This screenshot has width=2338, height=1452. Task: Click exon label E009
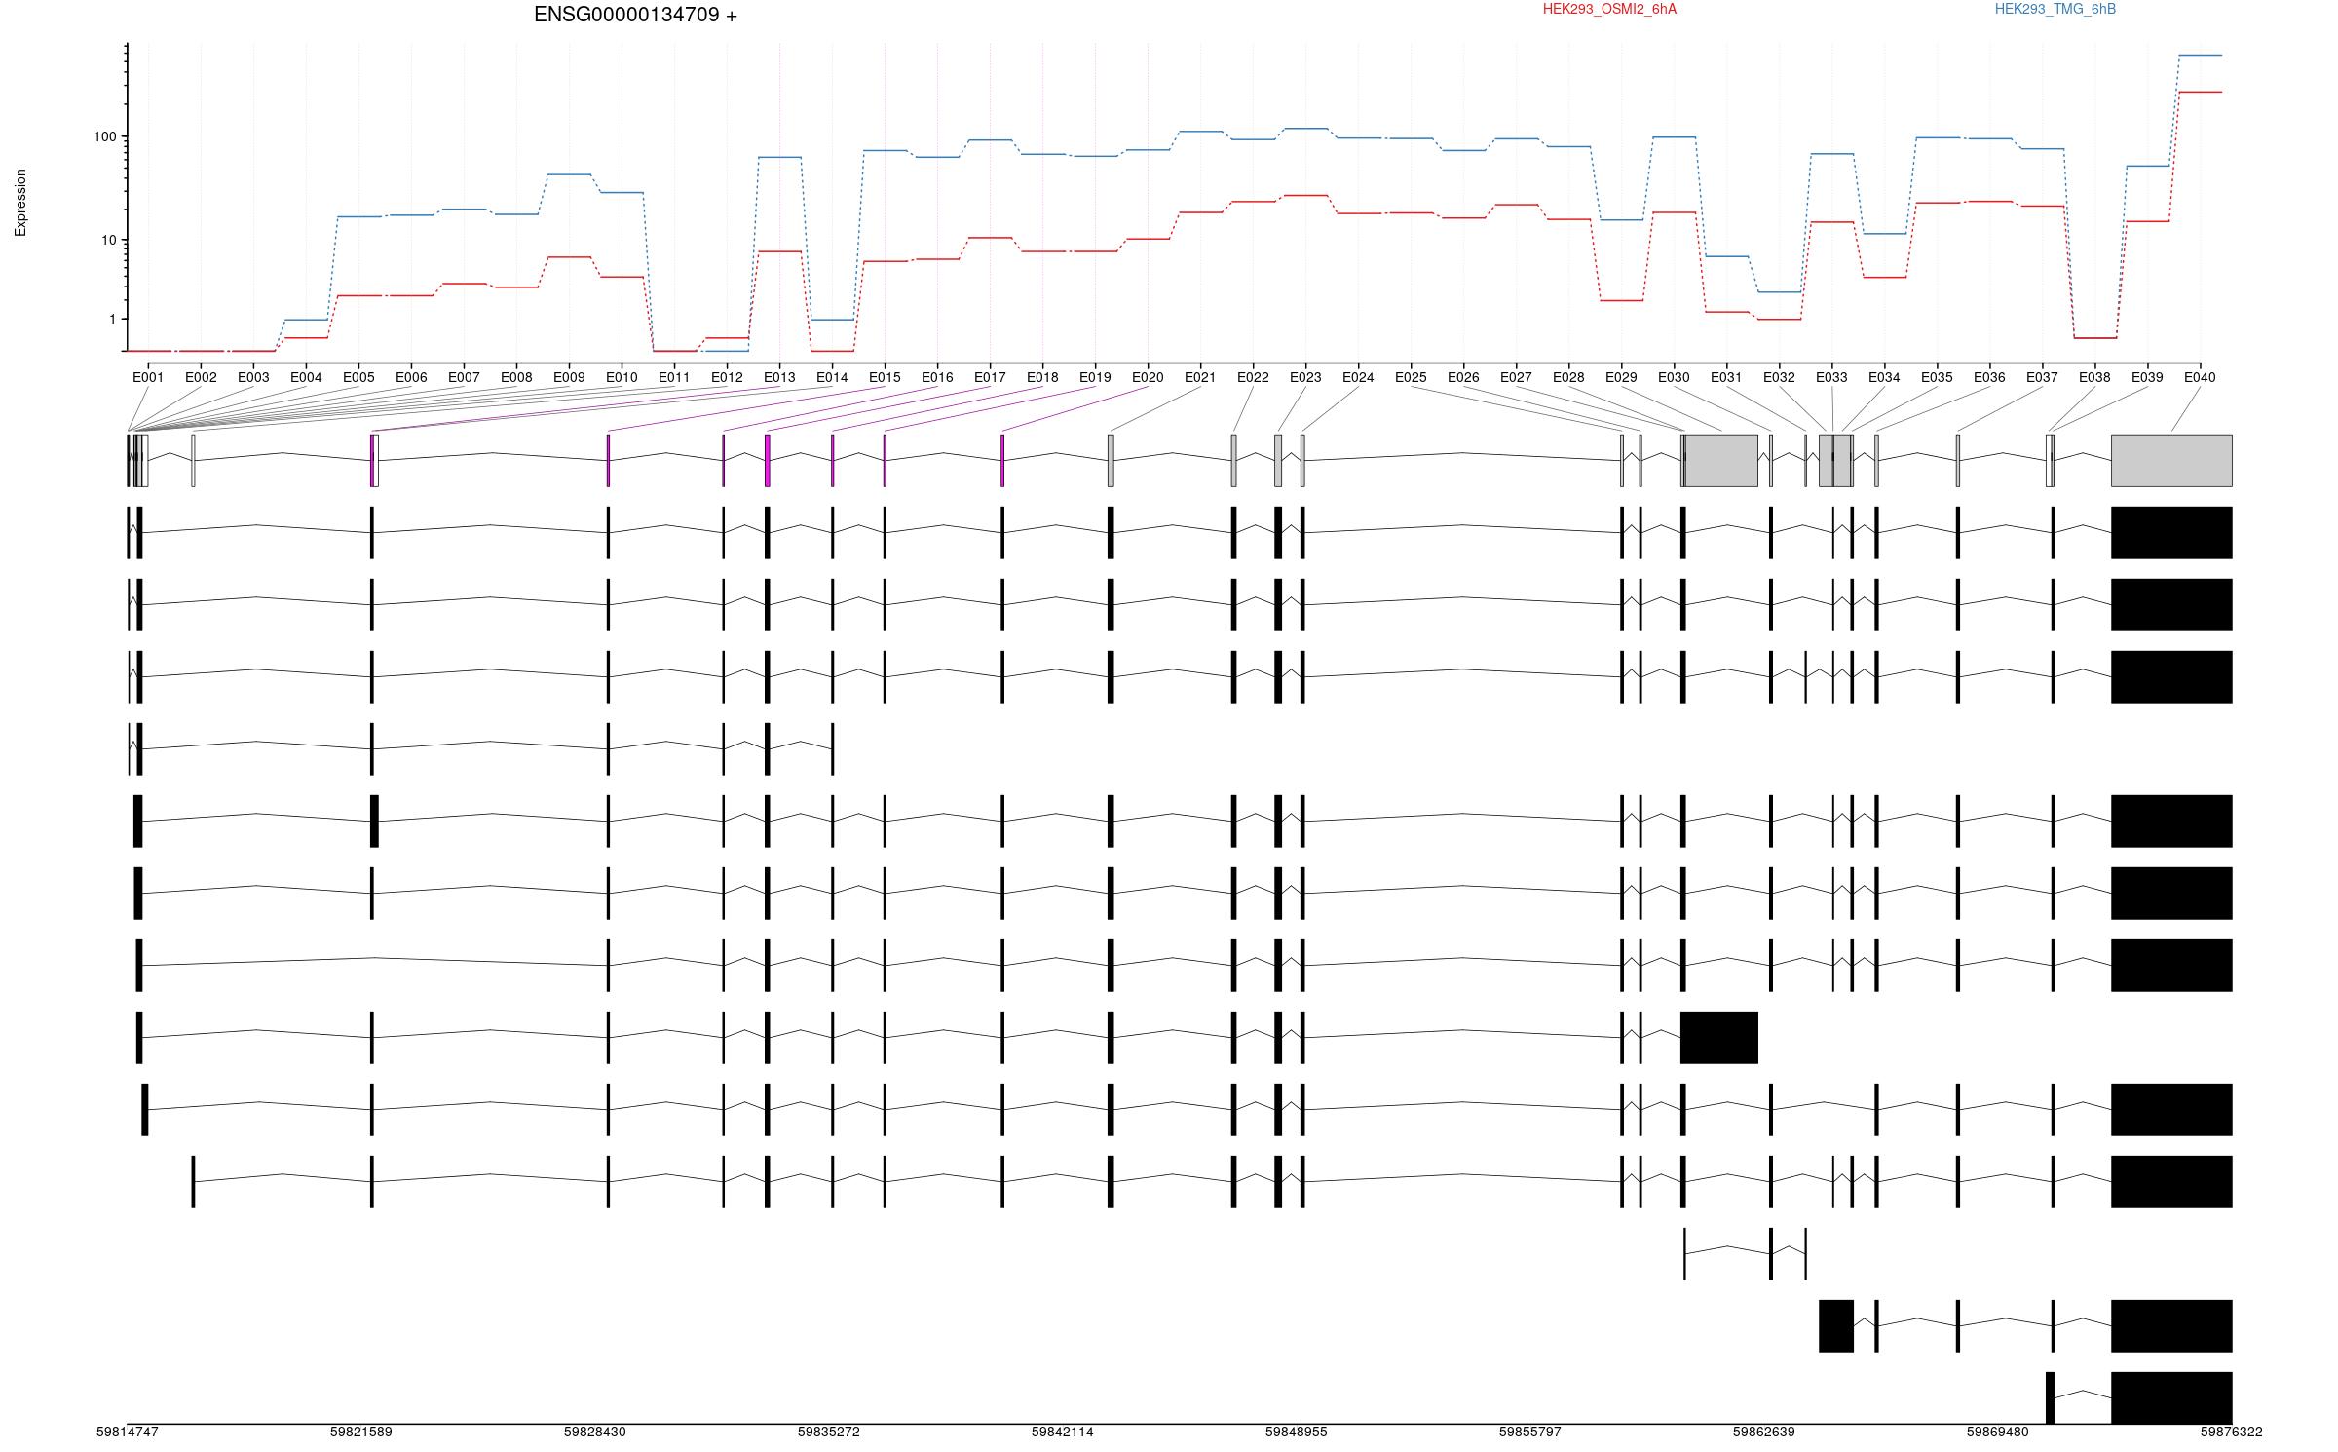click(569, 377)
